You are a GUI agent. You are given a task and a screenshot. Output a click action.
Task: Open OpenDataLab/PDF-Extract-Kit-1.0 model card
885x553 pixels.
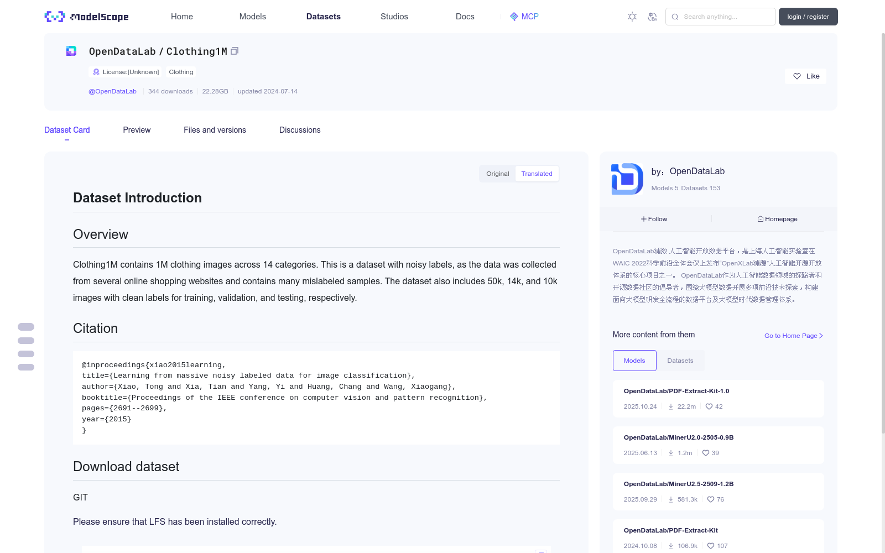coord(718,399)
